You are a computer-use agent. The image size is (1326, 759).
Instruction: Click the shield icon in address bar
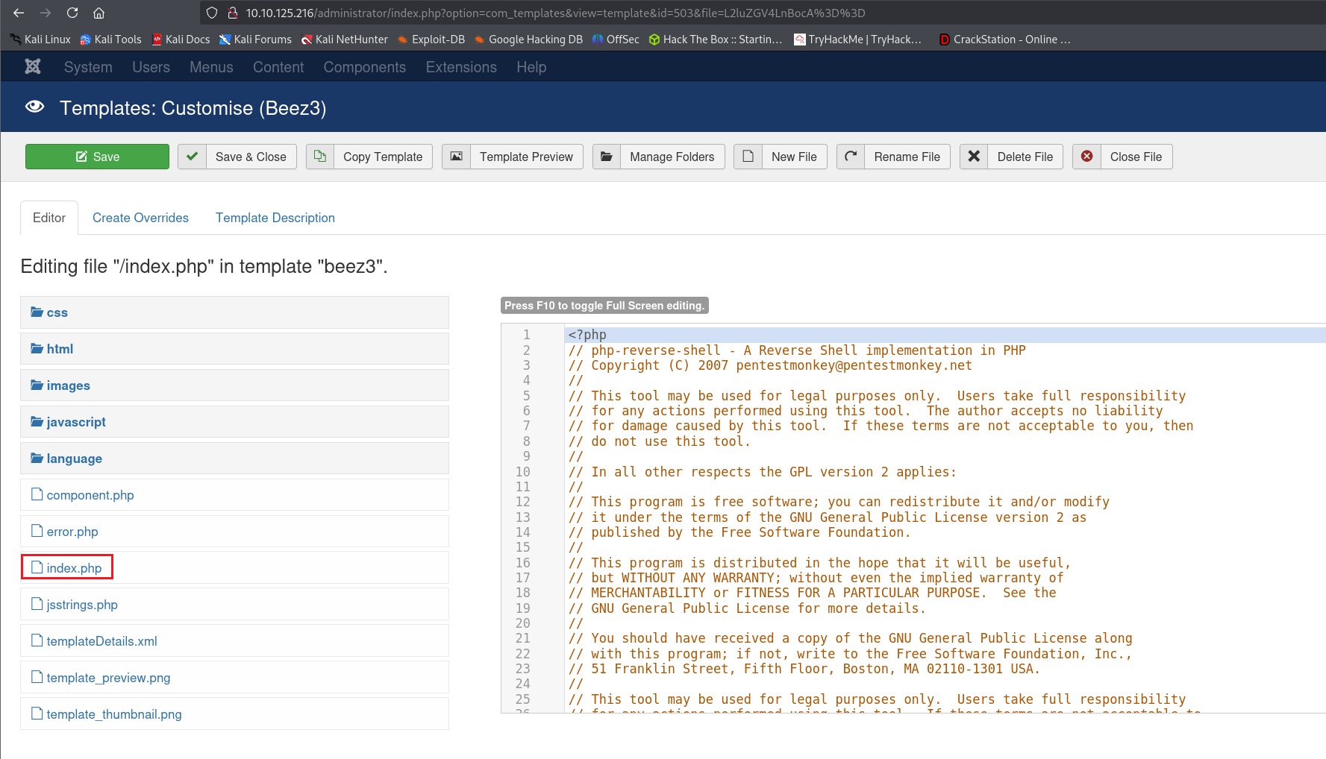(212, 13)
